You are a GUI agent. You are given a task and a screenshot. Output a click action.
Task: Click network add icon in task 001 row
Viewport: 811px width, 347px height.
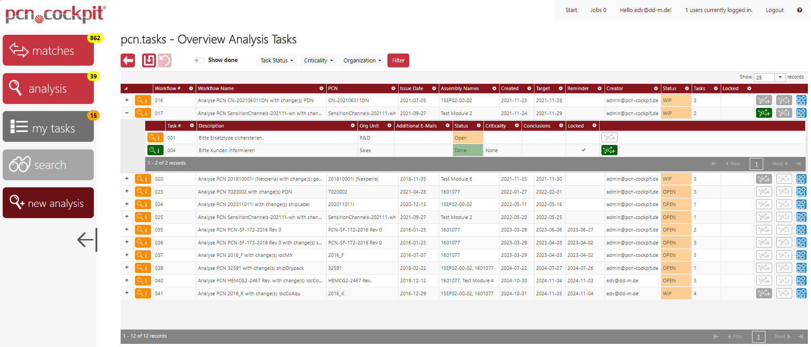point(609,137)
